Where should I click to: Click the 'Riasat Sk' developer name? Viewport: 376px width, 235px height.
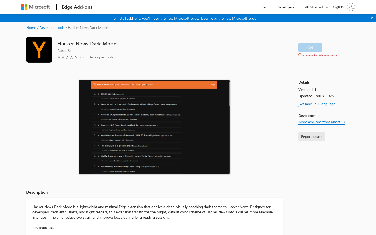coord(64,51)
